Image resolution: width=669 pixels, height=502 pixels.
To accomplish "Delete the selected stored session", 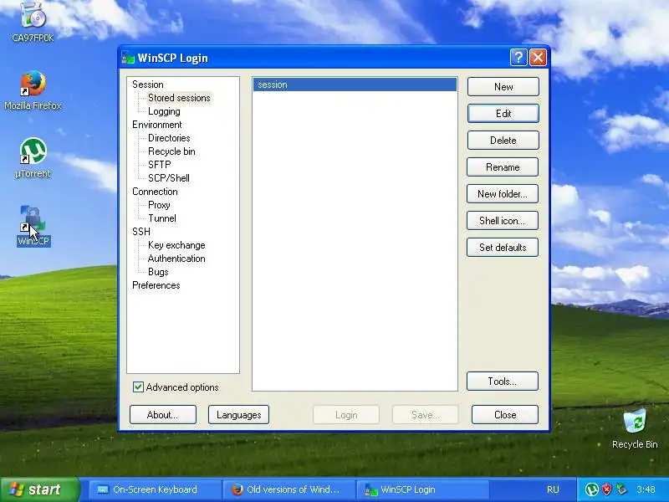I will pos(503,141).
